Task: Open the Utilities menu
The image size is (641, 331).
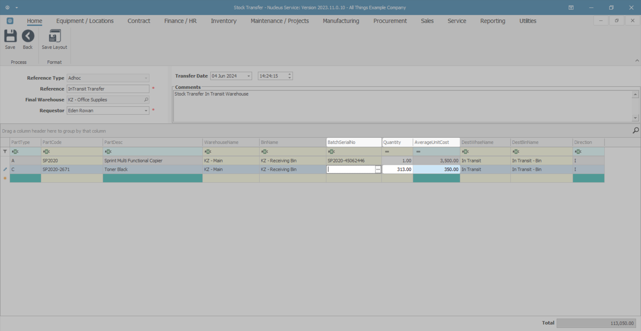Action: pyautogui.click(x=527, y=21)
